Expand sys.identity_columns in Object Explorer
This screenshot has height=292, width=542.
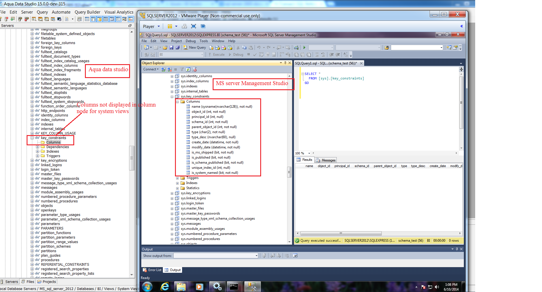click(172, 76)
